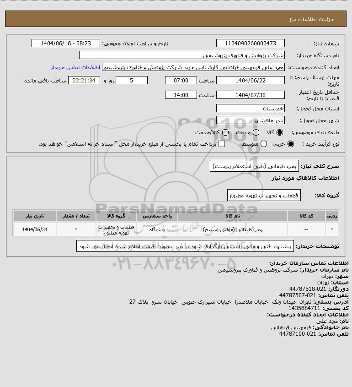Click the deadline time field 07:00
The image size is (352, 387).
tap(181, 81)
